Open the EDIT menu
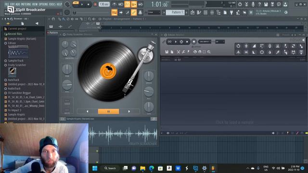 tap(12, 4)
